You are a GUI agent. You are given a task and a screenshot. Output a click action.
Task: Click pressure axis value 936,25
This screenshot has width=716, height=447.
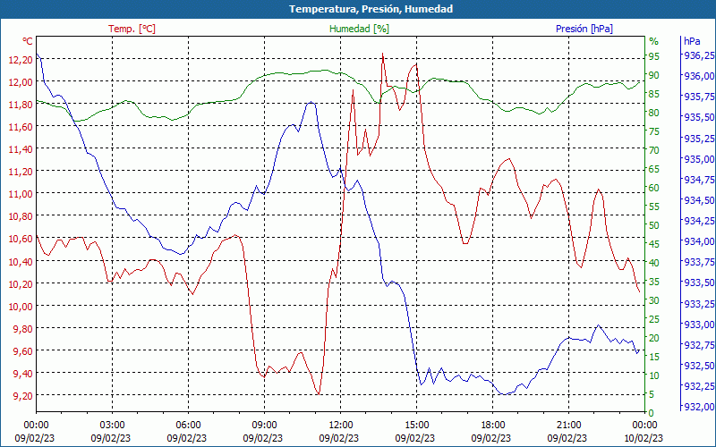(699, 55)
